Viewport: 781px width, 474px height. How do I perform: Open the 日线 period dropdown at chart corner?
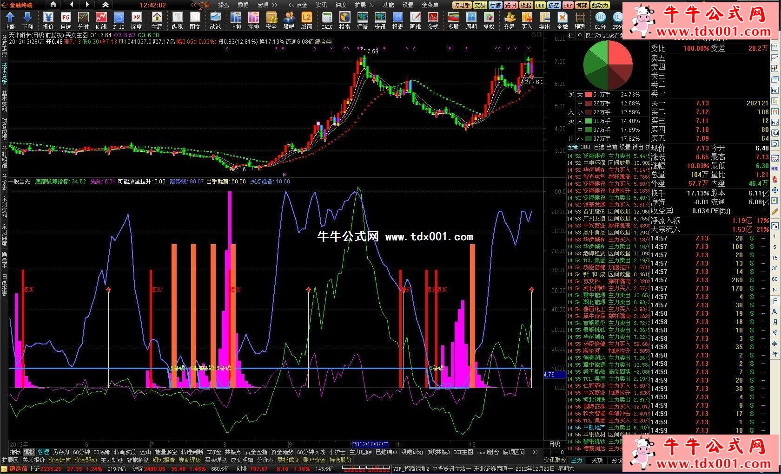[x=555, y=444]
